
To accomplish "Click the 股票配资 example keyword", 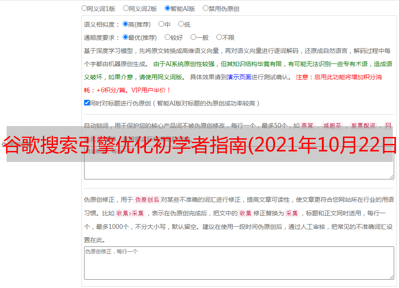I will point(364,126).
